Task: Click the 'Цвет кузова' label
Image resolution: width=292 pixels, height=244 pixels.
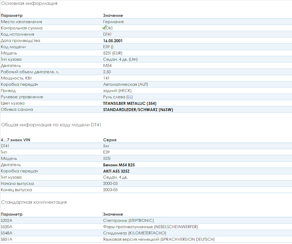Action: tap(13, 103)
